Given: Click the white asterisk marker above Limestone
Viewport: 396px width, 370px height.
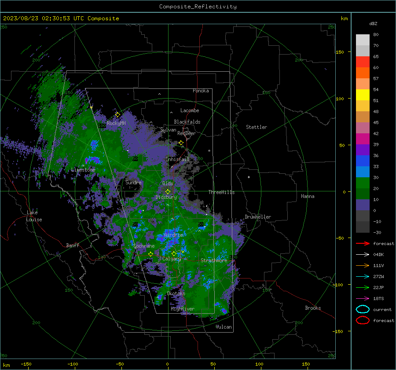Looking at the screenshot, I should 83,166.
